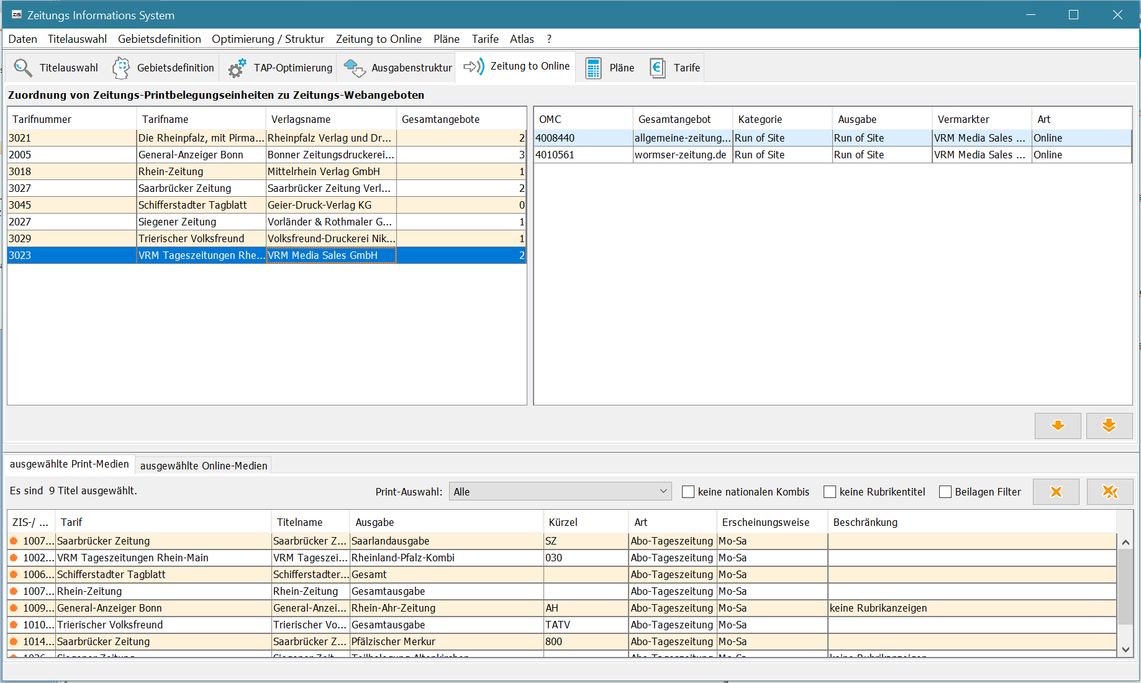Sort by Vermarkter column header
This screenshot has width=1141, height=683.
click(963, 119)
